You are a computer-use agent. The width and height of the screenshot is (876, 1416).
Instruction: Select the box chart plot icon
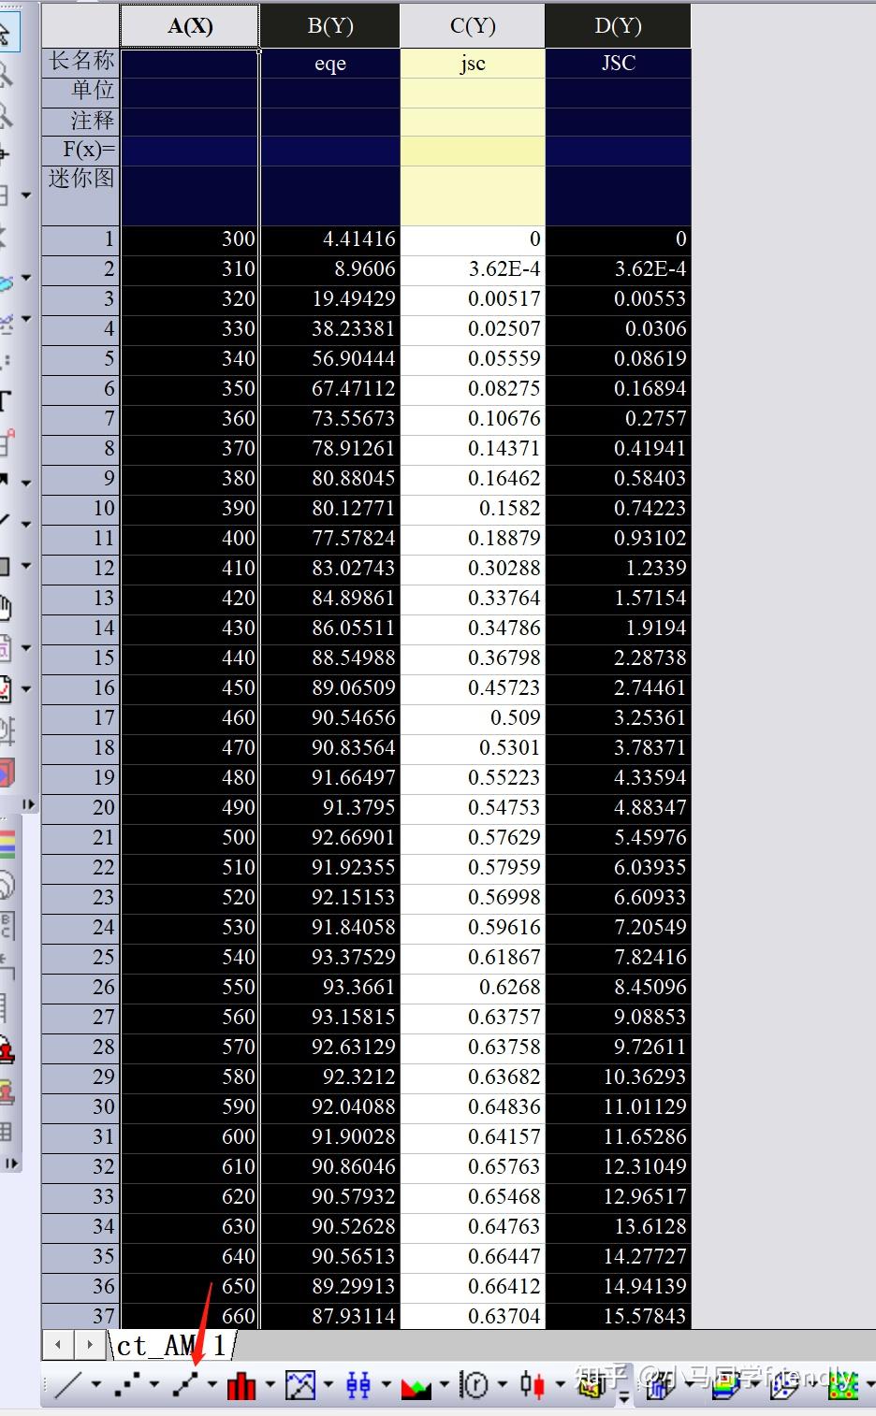pos(358,1384)
